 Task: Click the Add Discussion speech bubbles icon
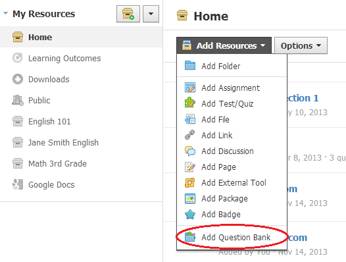(190, 151)
